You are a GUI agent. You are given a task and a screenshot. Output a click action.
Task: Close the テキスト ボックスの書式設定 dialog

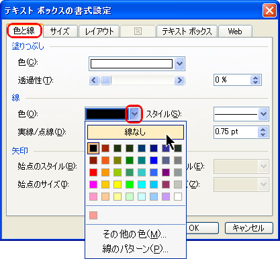coord(269,10)
